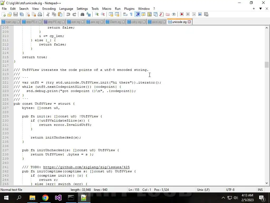Screen dimensions: 270x203
Task: Open the File menu
Action: pos(4,9)
